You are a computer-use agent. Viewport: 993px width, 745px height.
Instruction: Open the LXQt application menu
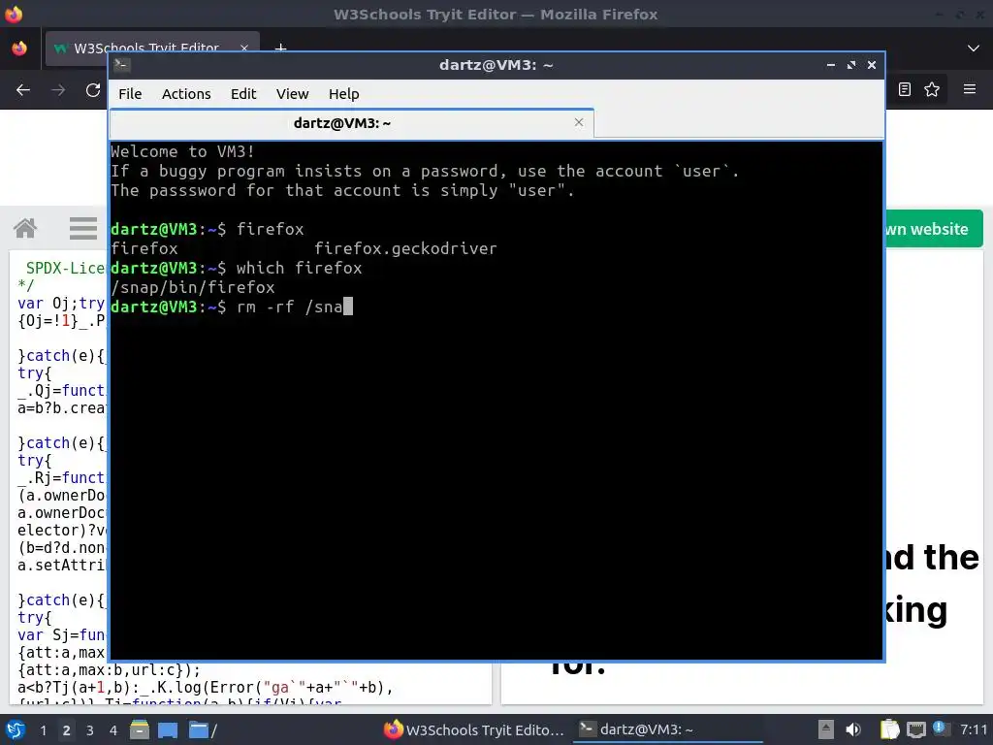pyautogui.click(x=16, y=729)
